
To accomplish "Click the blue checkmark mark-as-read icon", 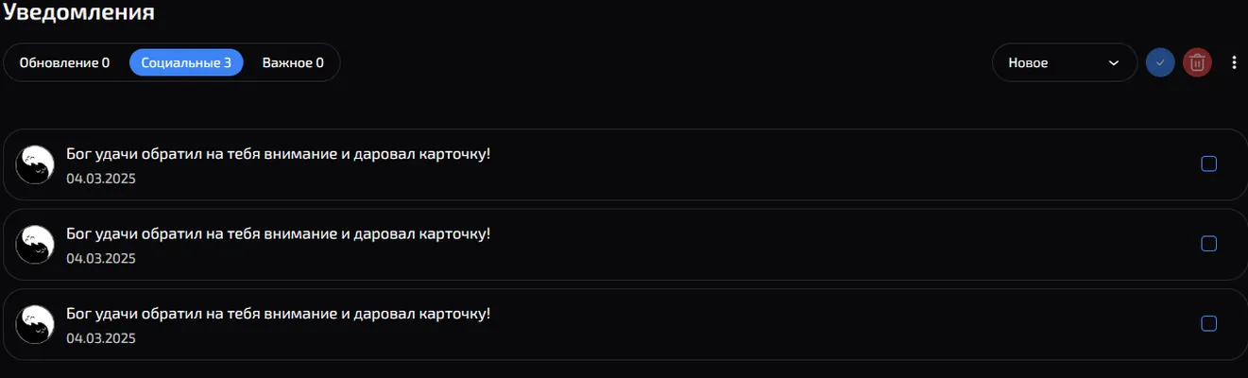I will 1159,63.
